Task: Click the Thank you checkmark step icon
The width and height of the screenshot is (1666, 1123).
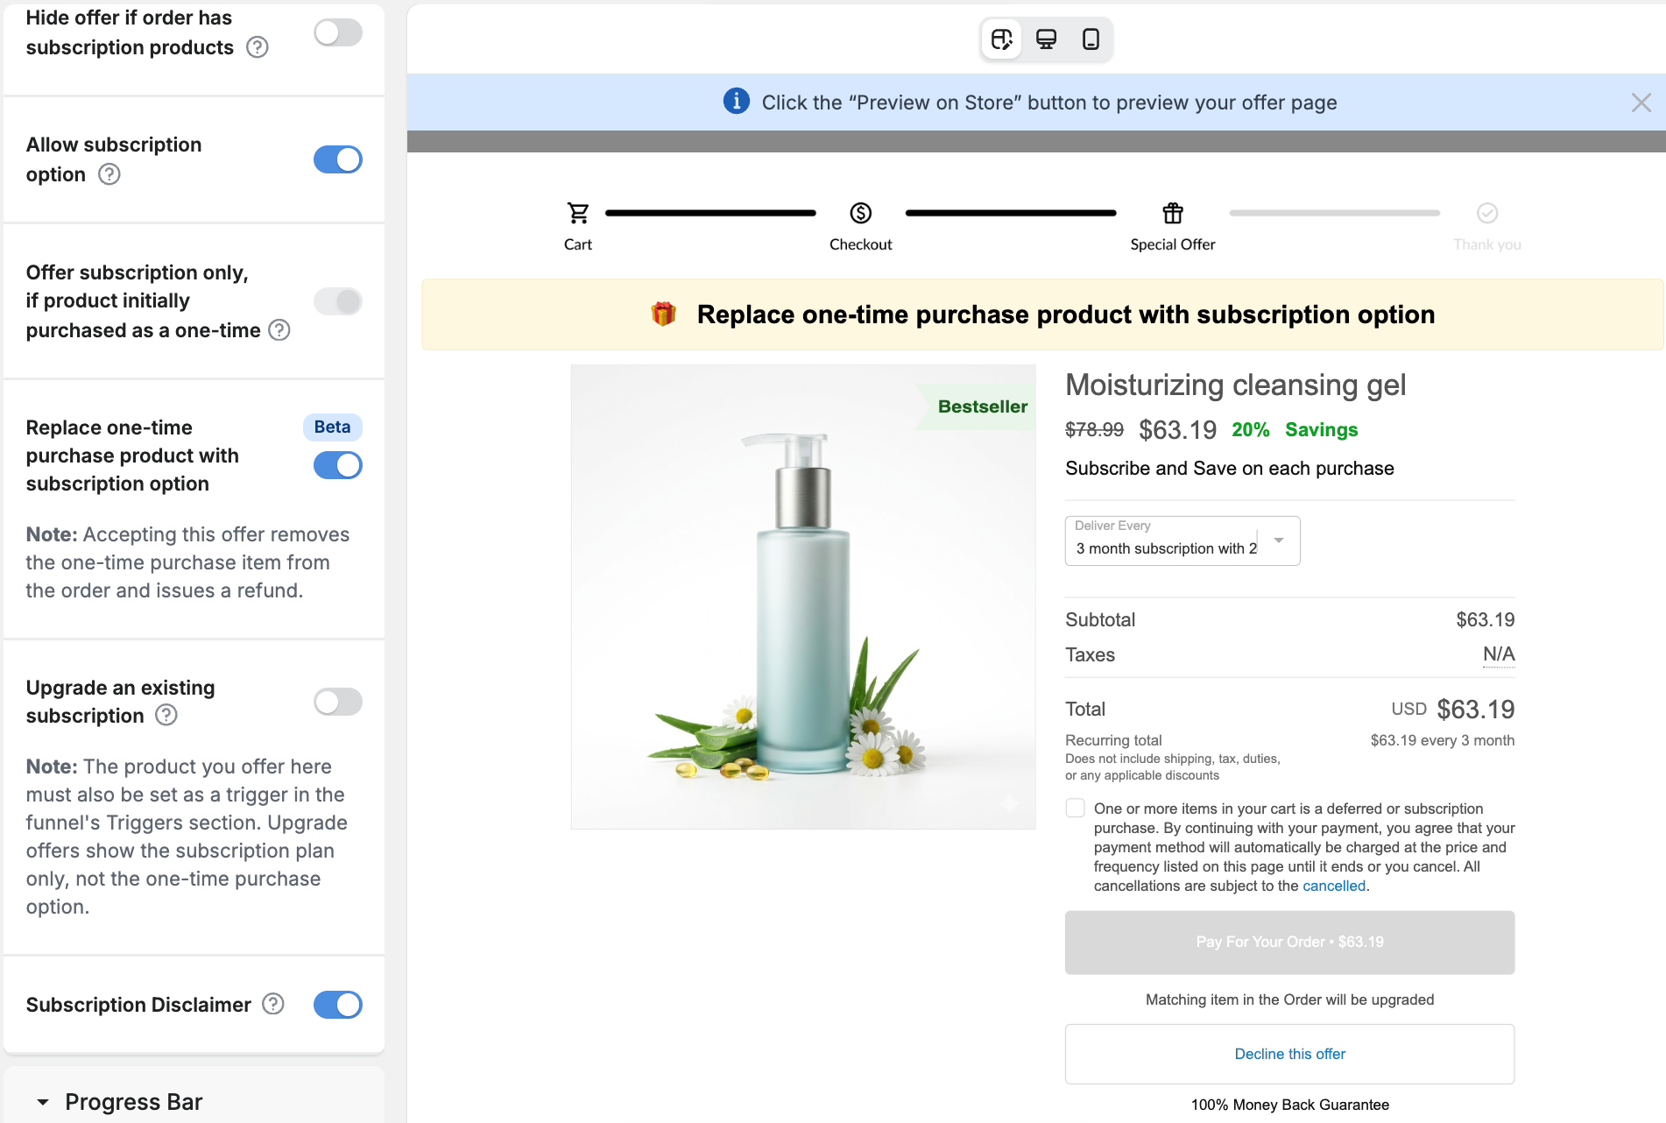Action: (x=1487, y=213)
